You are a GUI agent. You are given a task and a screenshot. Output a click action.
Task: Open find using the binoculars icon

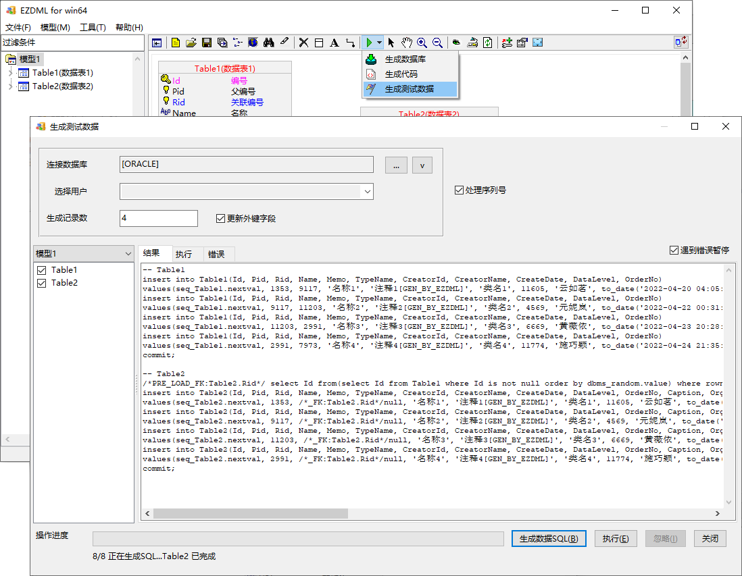269,43
